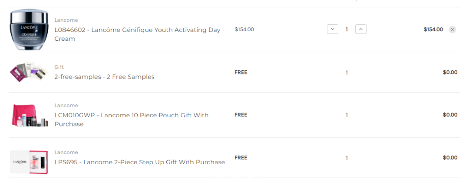469x182 pixels.
Task: Open the Lancôme Génifique jar product image
Action: [x=29, y=30]
